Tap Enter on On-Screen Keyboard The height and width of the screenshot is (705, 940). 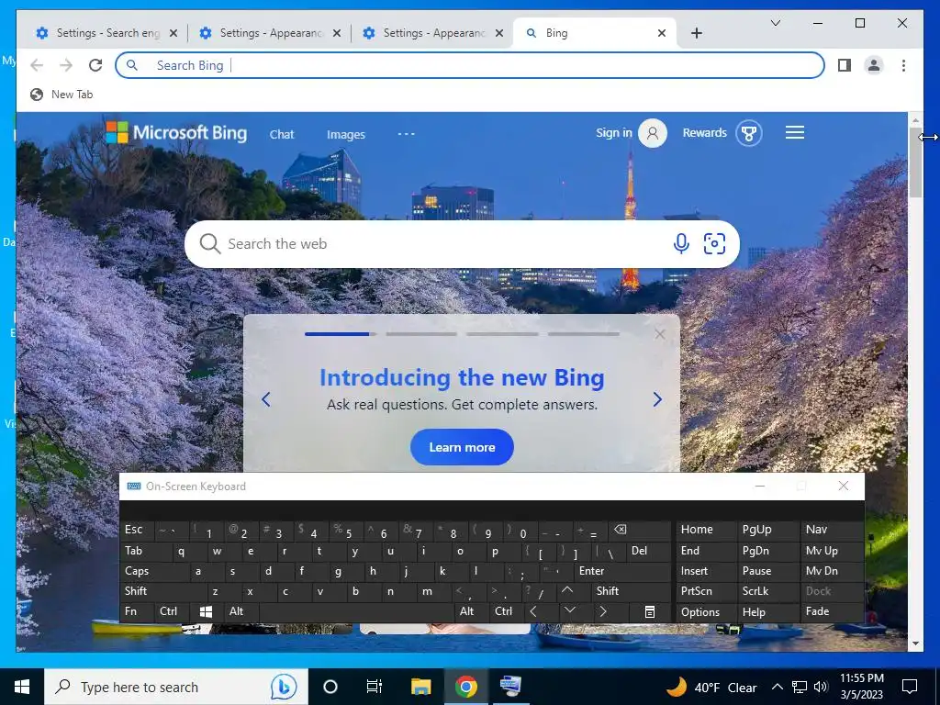[x=621, y=571]
